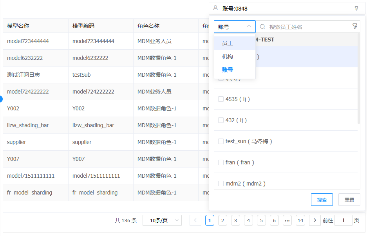Select 账号 option in the dropdown list
Screen dimensions: 367x236
[228, 70]
